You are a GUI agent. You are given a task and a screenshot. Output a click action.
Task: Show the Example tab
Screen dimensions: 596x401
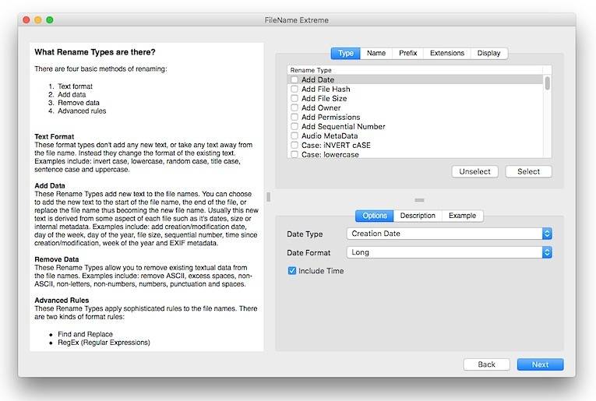[462, 216]
